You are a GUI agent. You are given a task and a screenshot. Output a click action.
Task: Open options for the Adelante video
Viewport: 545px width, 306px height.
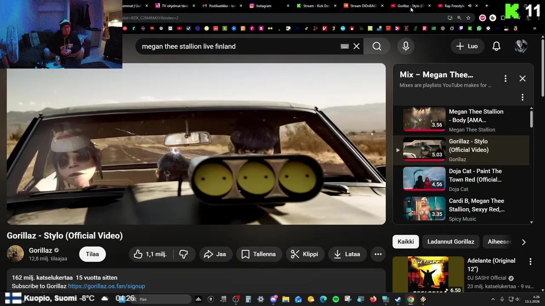click(x=531, y=262)
